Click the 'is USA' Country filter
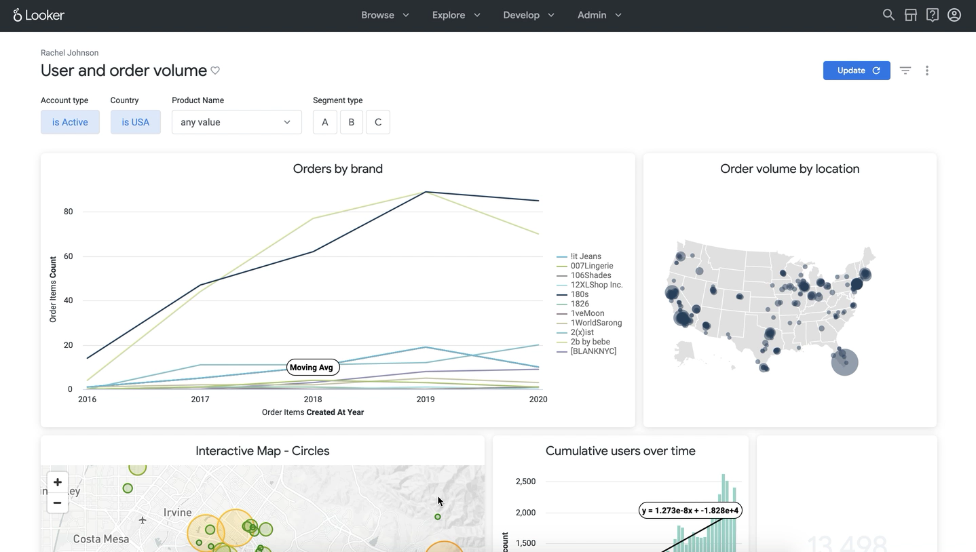Image resolution: width=976 pixels, height=552 pixels. pos(135,122)
